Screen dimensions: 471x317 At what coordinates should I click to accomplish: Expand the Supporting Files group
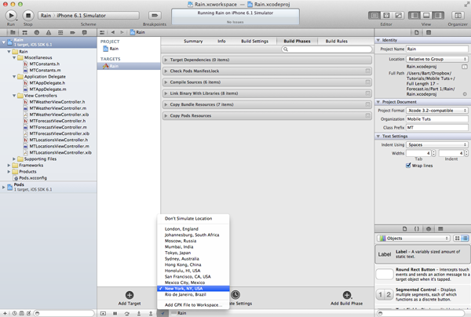click(x=14, y=158)
